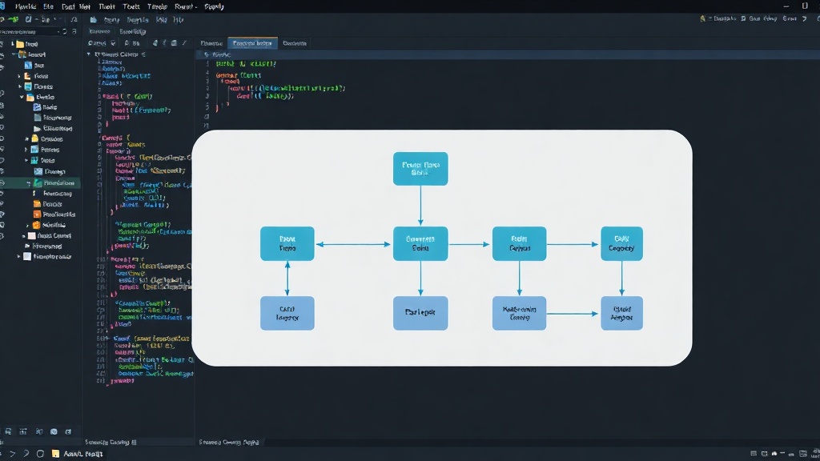820x461 pixels.
Task: Switch to the blue-highlighted active editor tab
Action: point(252,43)
